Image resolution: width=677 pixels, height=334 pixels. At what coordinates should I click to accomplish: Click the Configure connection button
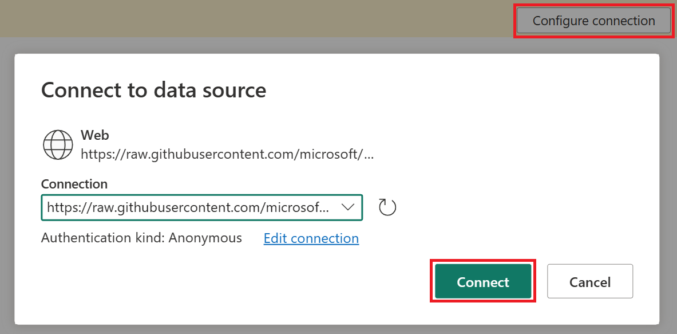(593, 21)
